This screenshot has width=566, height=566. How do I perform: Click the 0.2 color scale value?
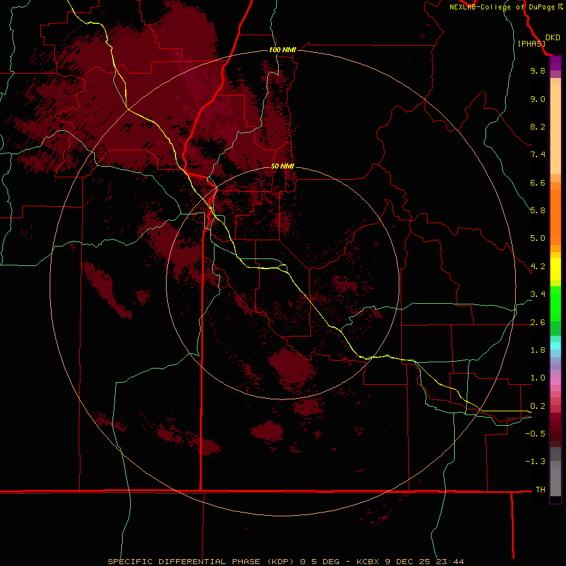[x=538, y=406]
